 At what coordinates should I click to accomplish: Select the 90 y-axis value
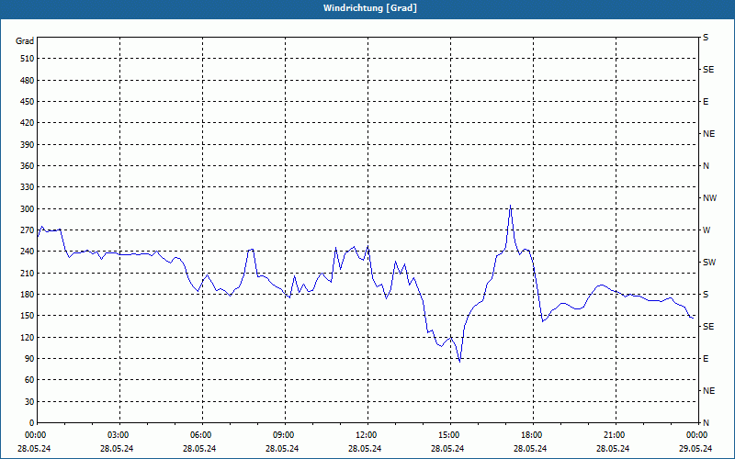[x=29, y=359]
